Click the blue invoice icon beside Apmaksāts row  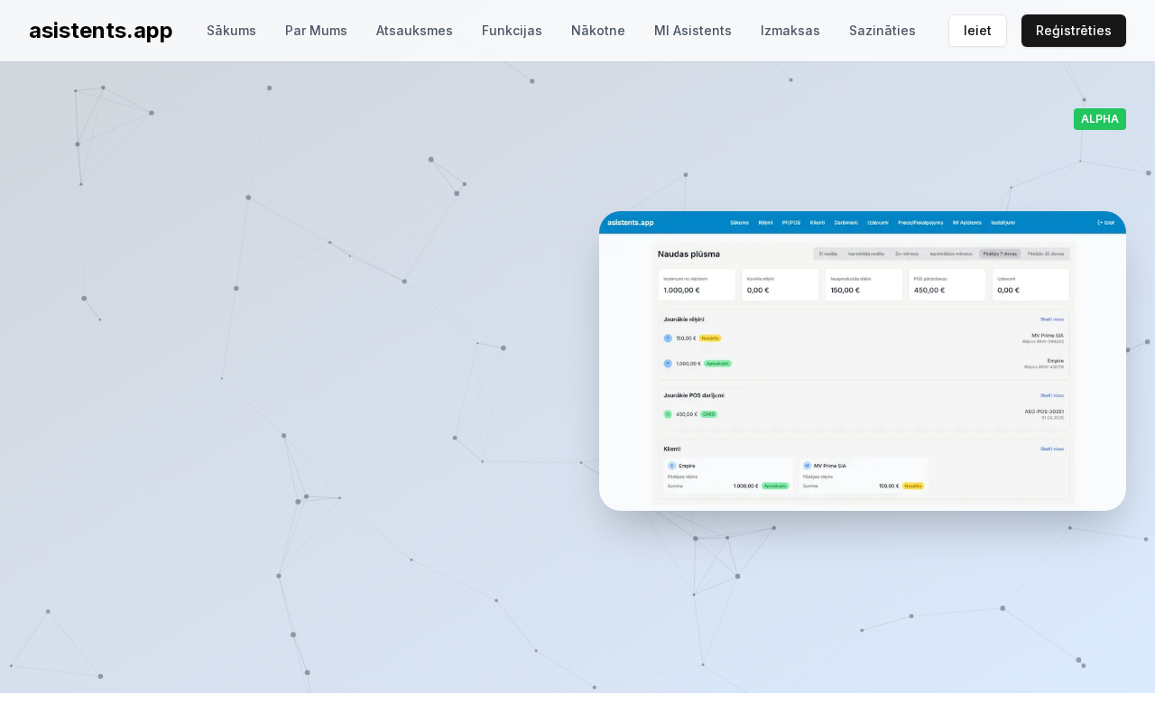point(668,364)
